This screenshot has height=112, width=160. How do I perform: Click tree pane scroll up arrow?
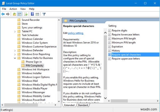[x=59, y=20]
